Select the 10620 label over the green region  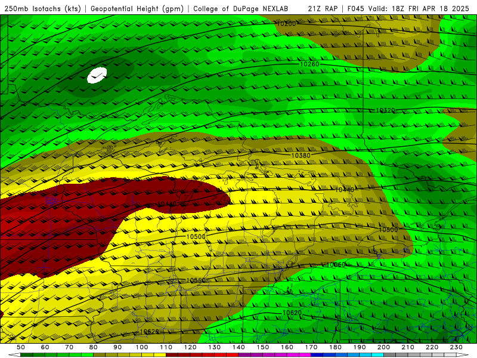[x=292, y=313]
